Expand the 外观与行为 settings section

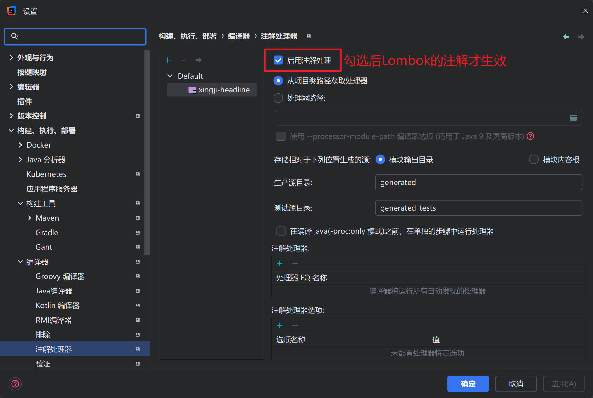(x=11, y=57)
